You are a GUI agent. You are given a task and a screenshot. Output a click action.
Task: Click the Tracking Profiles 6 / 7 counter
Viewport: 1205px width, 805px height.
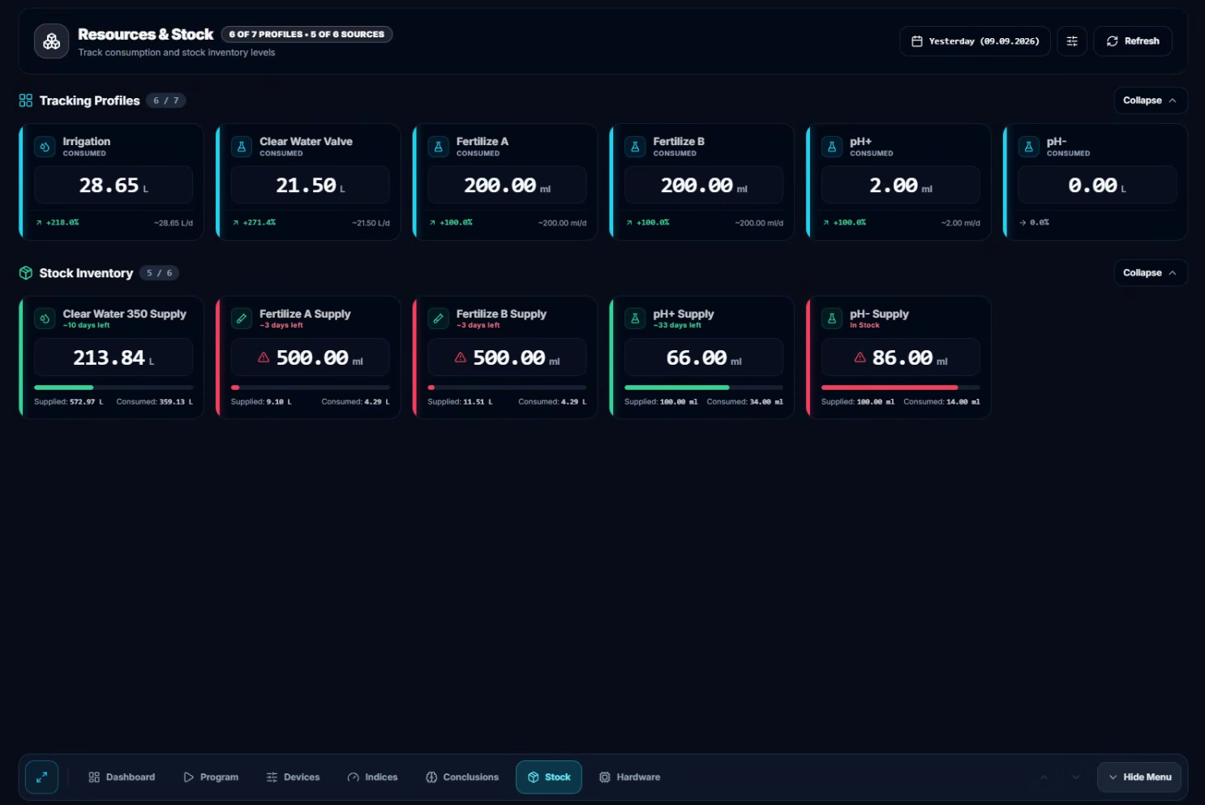pyautogui.click(x=166, y=101)
